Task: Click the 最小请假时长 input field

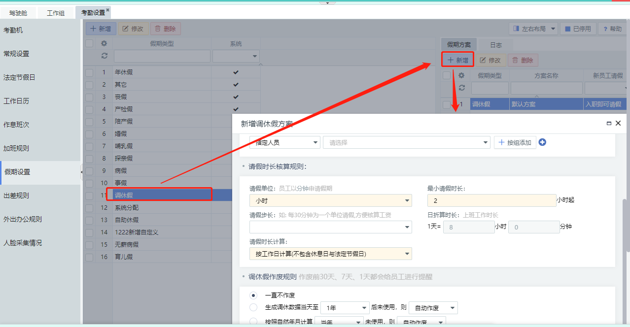Action: click(491, 200)
